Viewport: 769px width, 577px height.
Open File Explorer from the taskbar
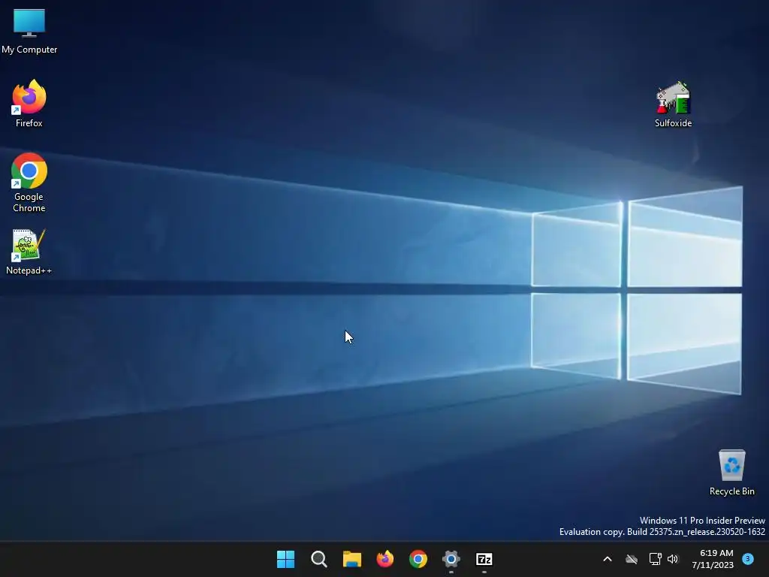coord(351,559)
